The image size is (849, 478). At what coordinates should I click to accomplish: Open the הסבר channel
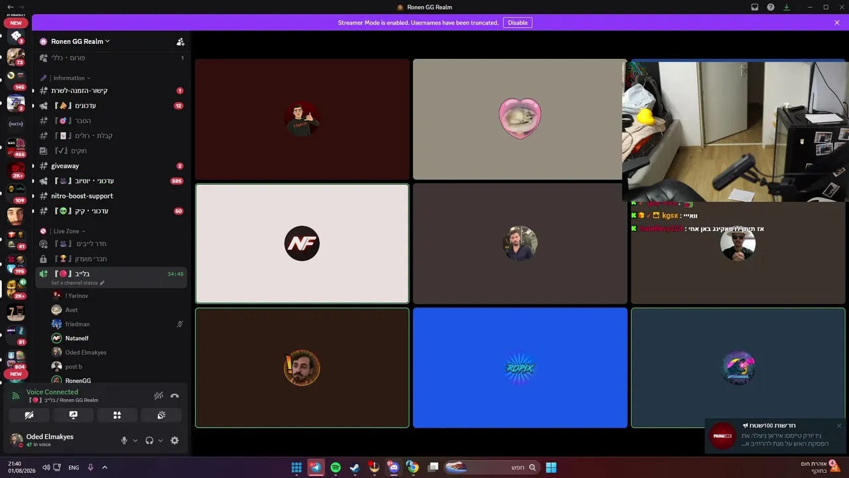111,121
